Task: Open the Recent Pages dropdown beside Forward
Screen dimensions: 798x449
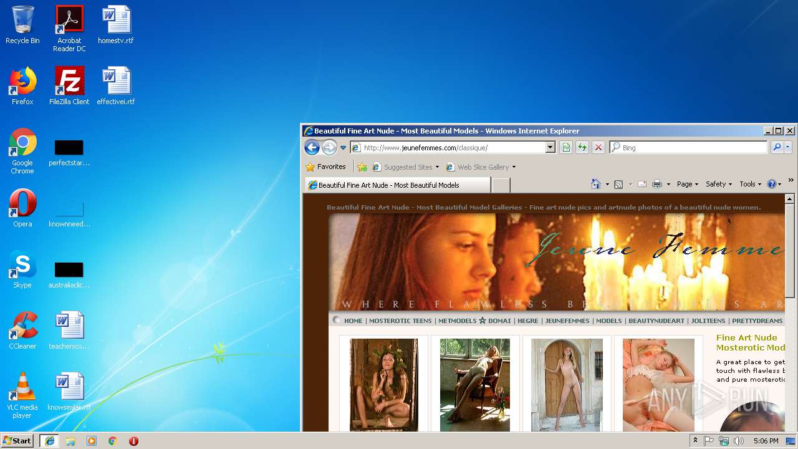Action: [343, 148]
